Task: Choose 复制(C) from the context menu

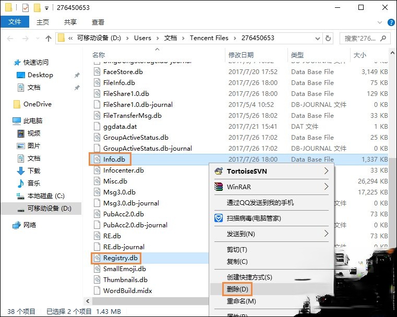Action: (x=272, y=262)
